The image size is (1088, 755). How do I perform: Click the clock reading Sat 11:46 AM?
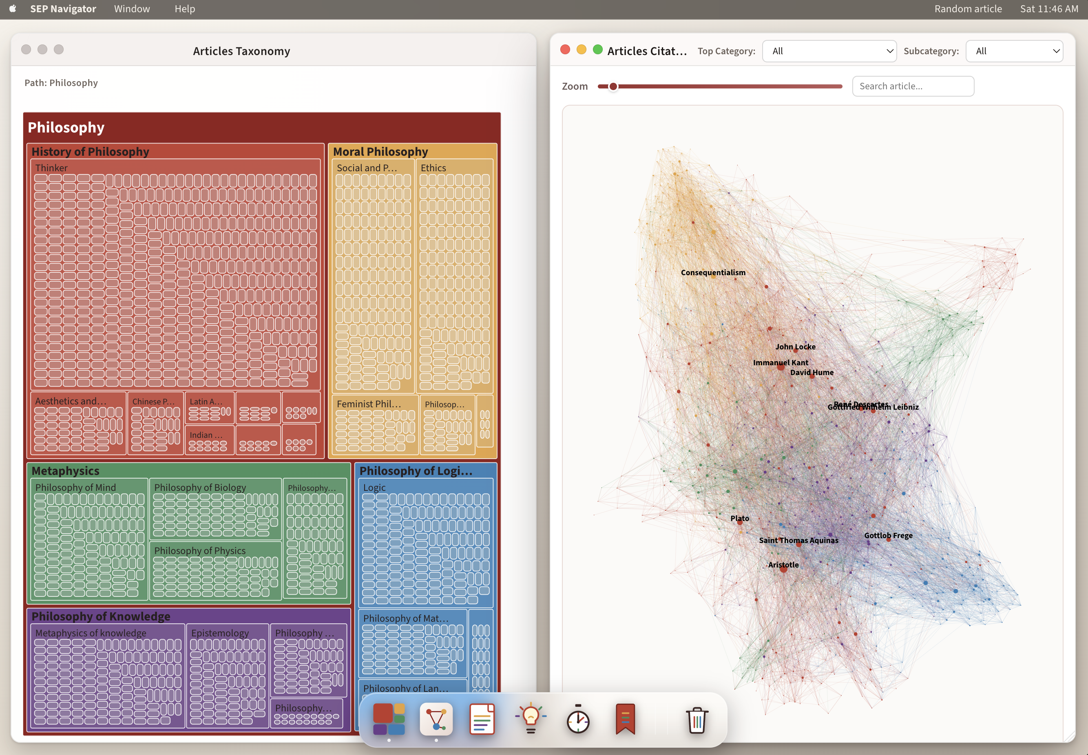click(x=1049, y=9)
